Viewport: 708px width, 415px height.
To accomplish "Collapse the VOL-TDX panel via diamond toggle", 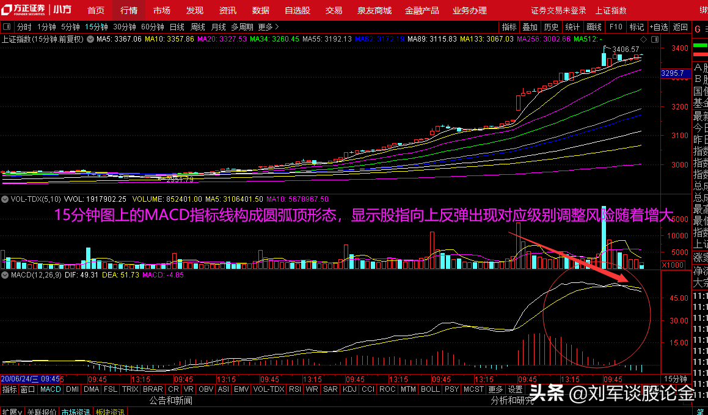I will 5,199.
